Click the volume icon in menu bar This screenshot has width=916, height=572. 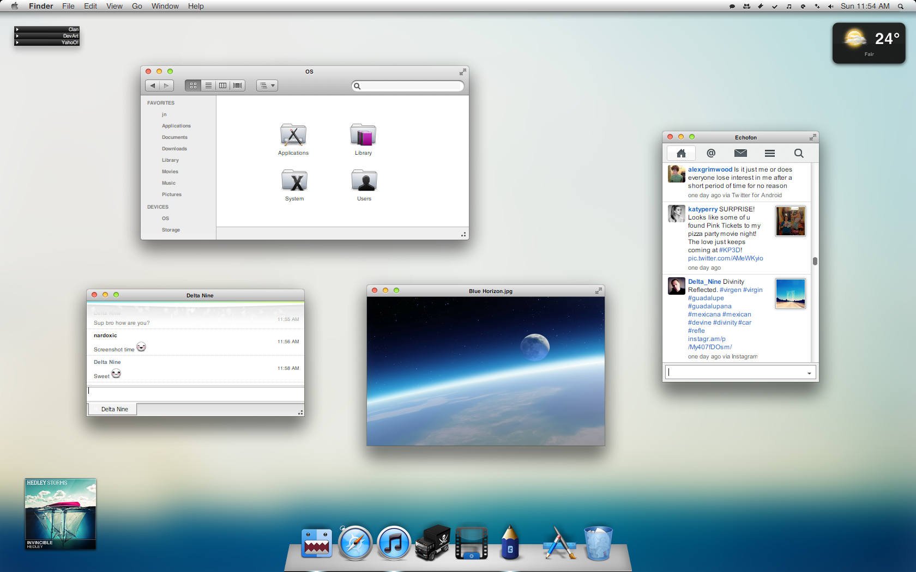pos(830,7)
